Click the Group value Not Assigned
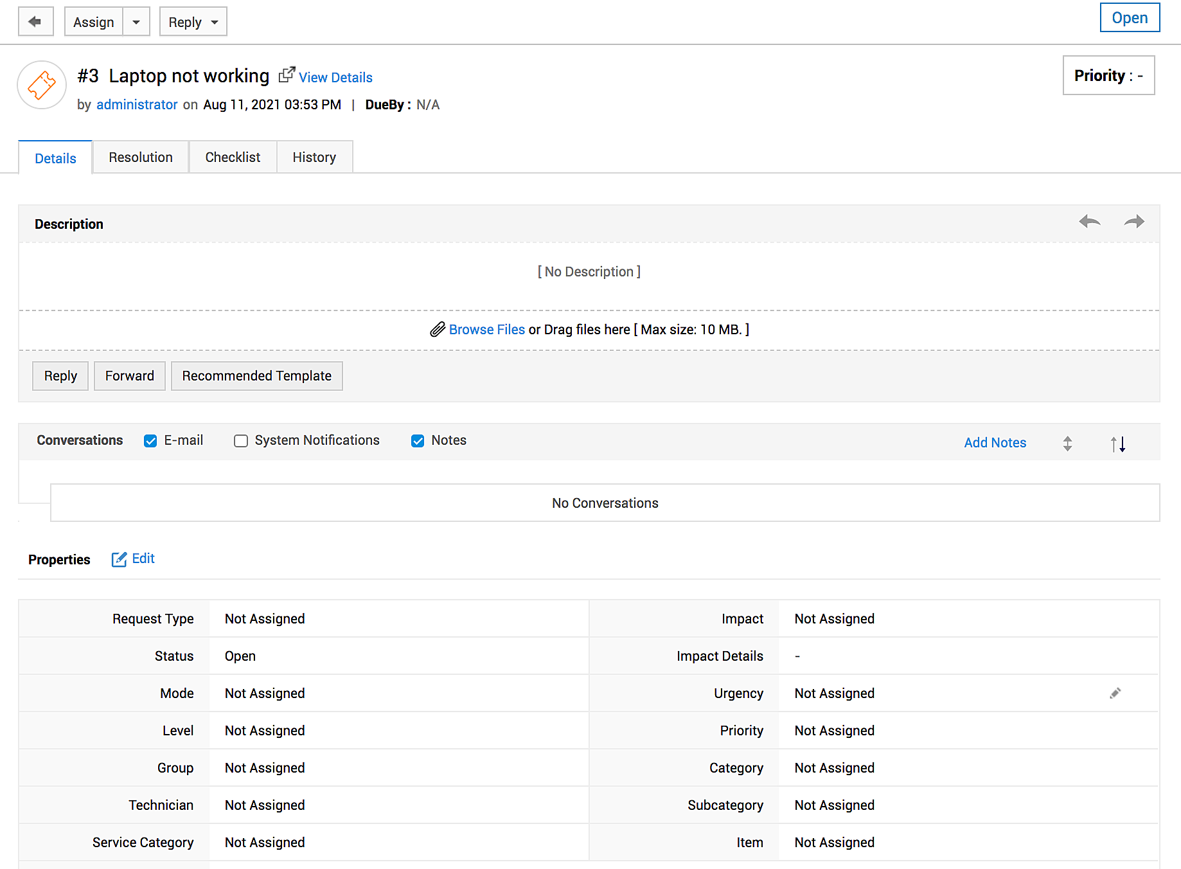Viewport: 1181px width, 869px height. point(265,768)
